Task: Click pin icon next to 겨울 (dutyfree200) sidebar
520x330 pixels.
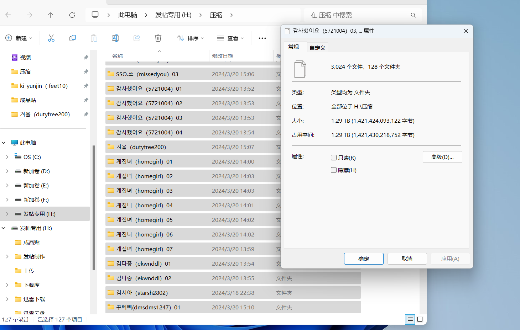Action: click(86, 114)
